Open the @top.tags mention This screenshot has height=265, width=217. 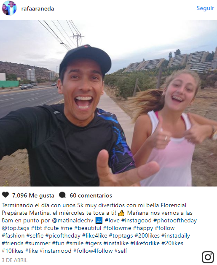point(16,228)
